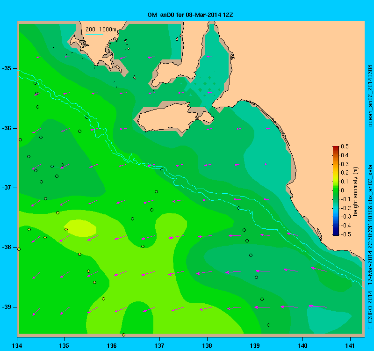Click the 140 longitude axis label
The height and width of the screenshot is (351, 374).
click(x=302, y=345)
